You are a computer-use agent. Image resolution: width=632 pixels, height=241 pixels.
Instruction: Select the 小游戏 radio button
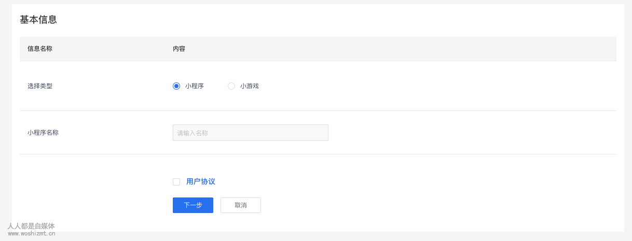(231, 86)
